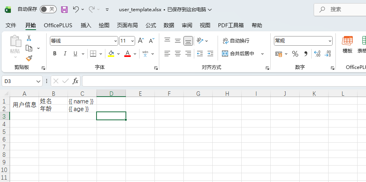Click the Insert Function fx icon
Viewport: 366px width, 182px height.
[x=75, y=81]
